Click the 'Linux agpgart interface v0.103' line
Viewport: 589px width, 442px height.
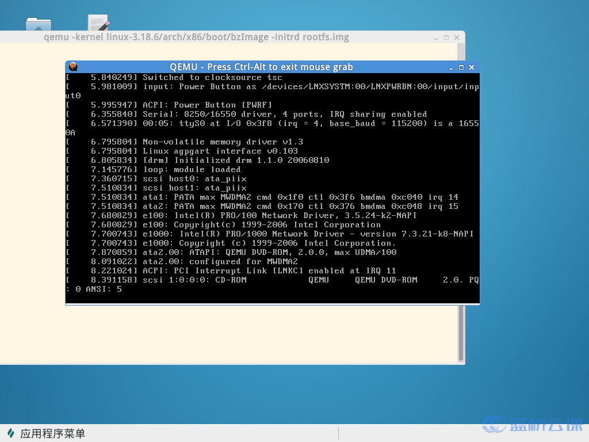pos(182,151)
